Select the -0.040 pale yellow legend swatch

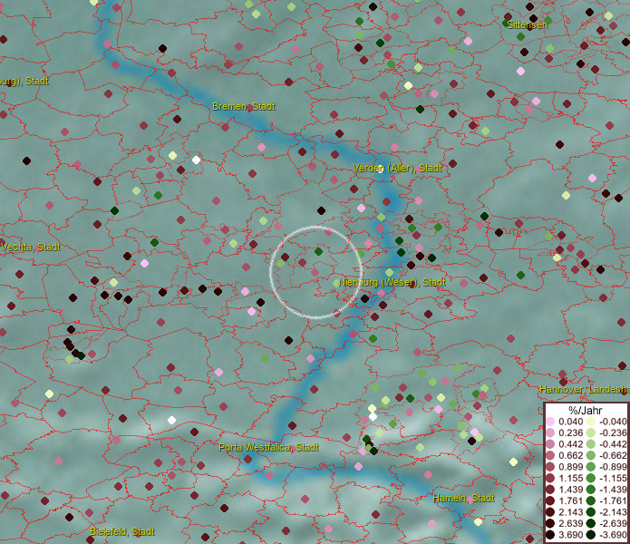(x=590, y=422)
